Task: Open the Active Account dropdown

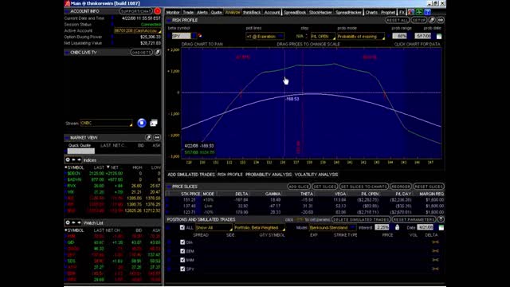Action: (x=137, y=30)
